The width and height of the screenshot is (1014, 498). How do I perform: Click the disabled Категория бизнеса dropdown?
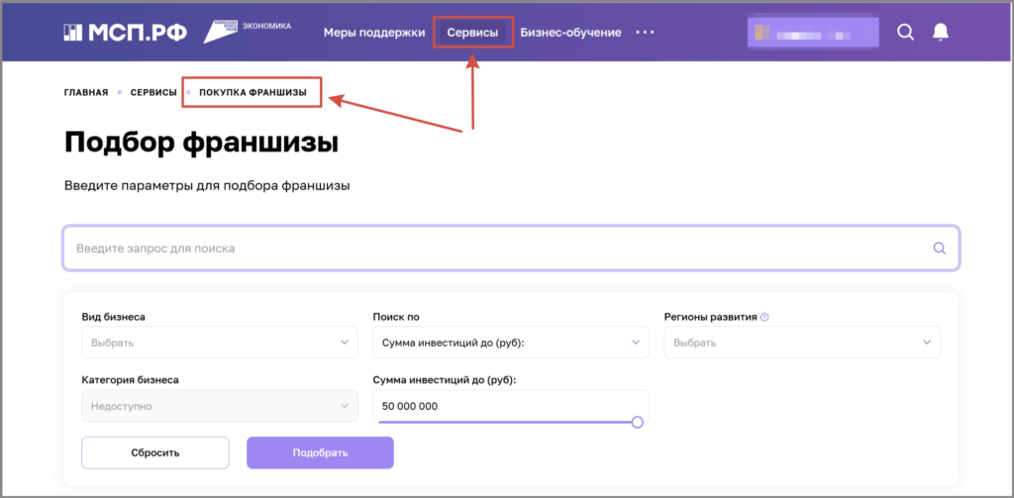219,406
